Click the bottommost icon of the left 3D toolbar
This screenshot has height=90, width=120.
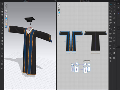pyautogui.click(x=2, y=68)
